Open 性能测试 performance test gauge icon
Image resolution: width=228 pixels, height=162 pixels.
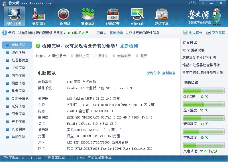coord(63,16)
